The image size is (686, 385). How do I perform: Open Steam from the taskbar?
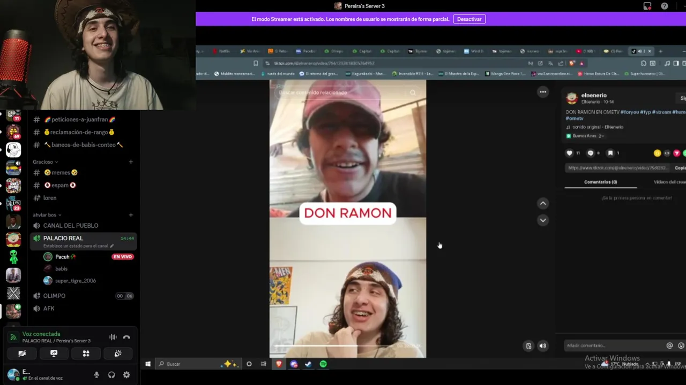pos(308,364)
